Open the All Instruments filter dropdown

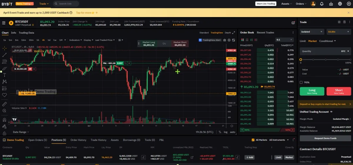tap(279, 140)
